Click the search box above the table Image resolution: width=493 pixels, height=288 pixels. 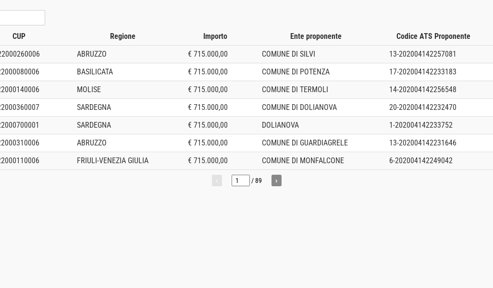22,18
